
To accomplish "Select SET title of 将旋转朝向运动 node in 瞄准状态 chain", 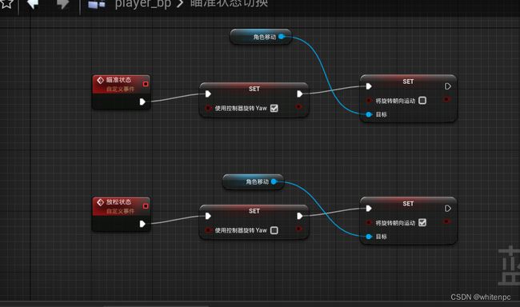I will [x=408, y=82].
